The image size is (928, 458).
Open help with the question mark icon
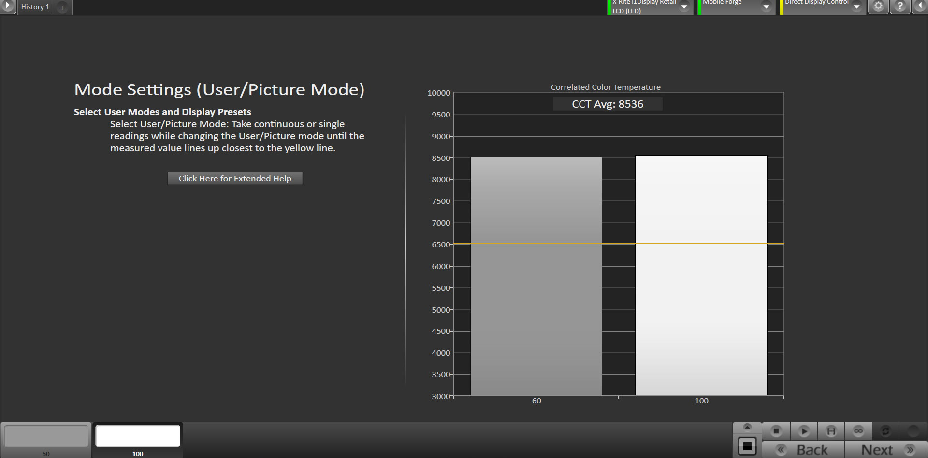click(x=900, y=6)
